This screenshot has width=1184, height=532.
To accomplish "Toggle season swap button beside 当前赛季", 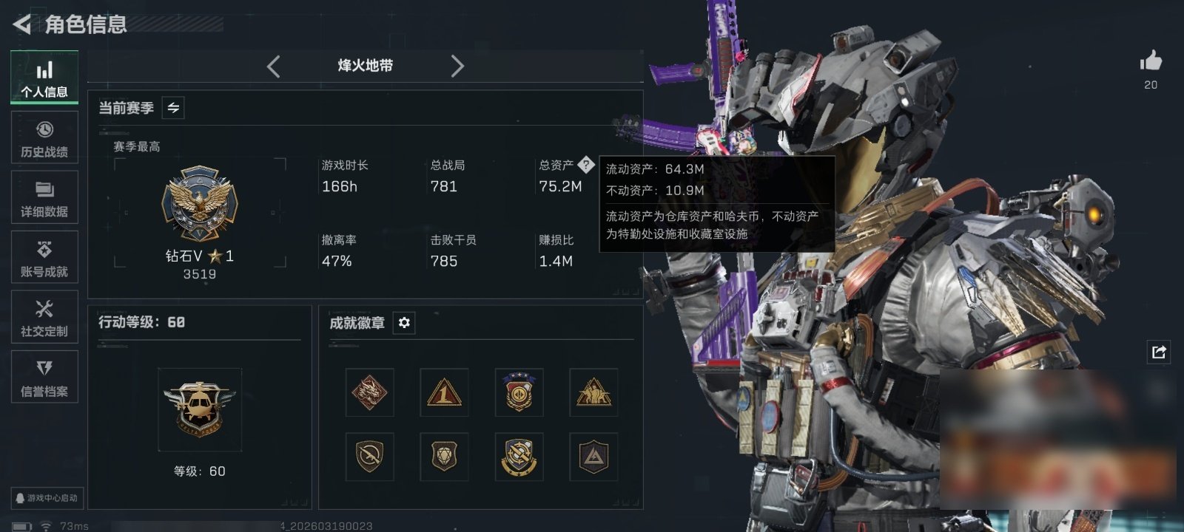I will click(x=173, y=108).
